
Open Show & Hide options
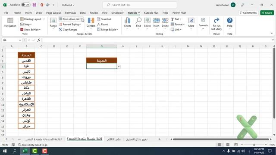pyautogui.click(x=30, y=30)
